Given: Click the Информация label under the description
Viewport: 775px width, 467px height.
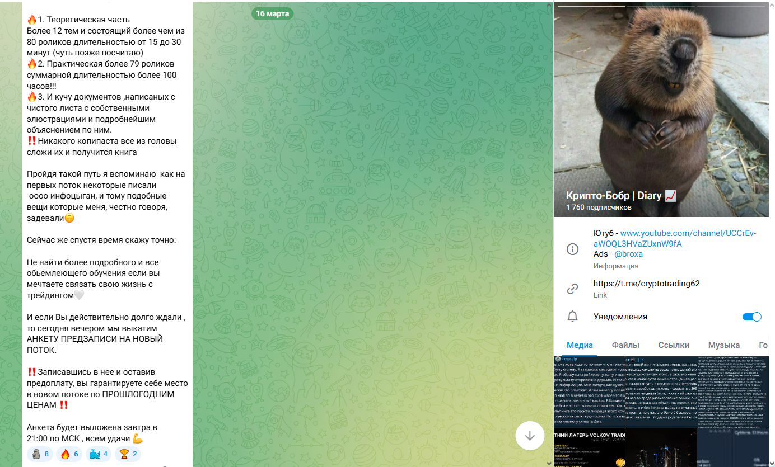Looking at the screenshot, I should click(x=616, y=266).
